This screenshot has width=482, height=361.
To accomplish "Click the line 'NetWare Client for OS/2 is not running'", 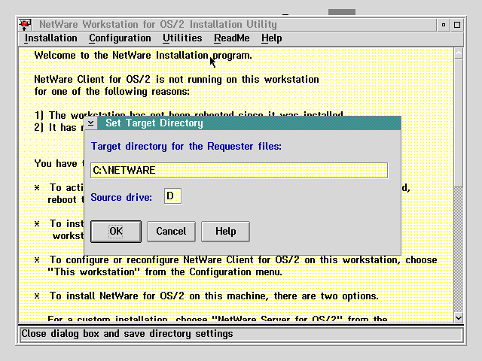I will (176, 80).
